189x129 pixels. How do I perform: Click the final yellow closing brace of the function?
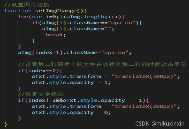point(6,124)
